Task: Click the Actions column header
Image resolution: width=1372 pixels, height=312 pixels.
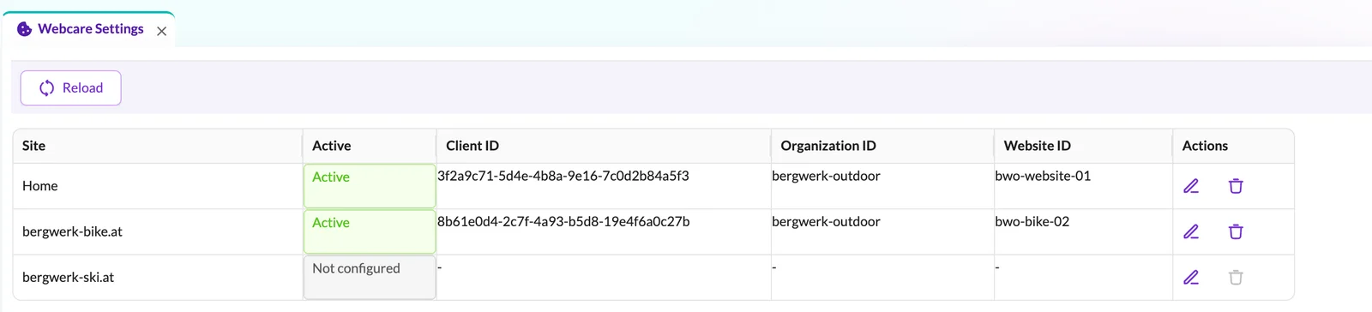Action: pos(1233,146)
